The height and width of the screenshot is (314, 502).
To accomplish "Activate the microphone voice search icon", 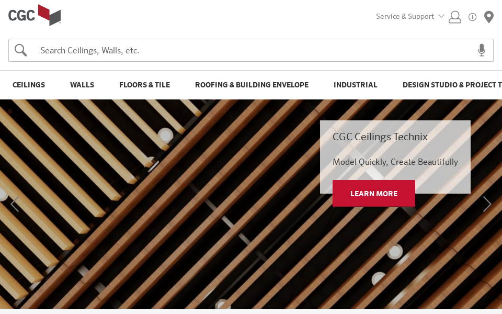I will (482, 50).
